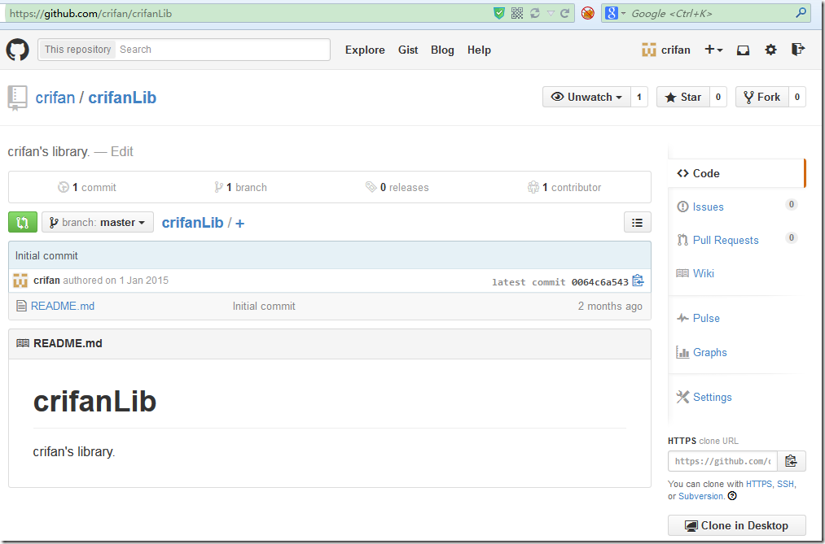The image size is (825, 544).
Task: Switch clone URL to Subversion
Action: (x=701, y=496)
